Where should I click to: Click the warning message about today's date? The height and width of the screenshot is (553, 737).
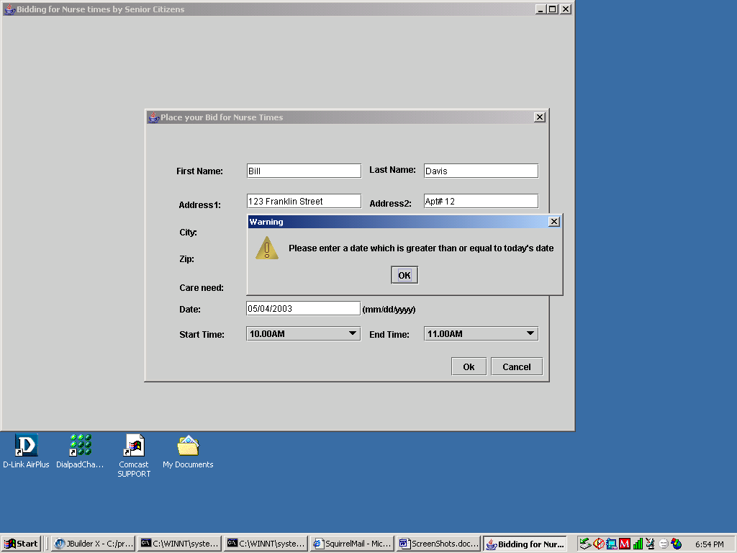tap(421, 248)
